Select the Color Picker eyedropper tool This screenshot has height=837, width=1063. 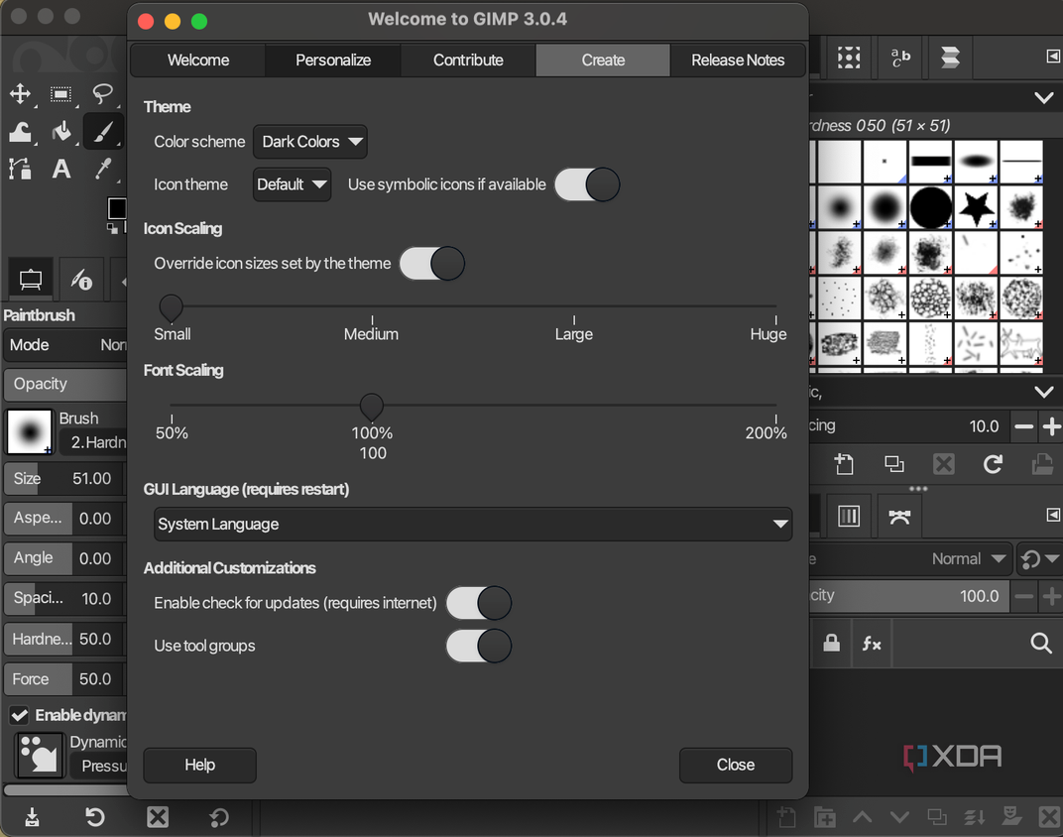(x=102, y=168)
